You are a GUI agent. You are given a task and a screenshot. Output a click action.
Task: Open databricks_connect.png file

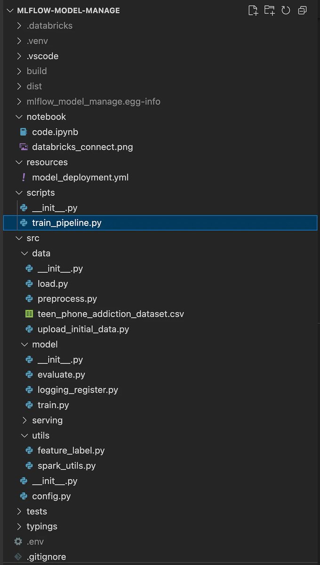(82, 147)
